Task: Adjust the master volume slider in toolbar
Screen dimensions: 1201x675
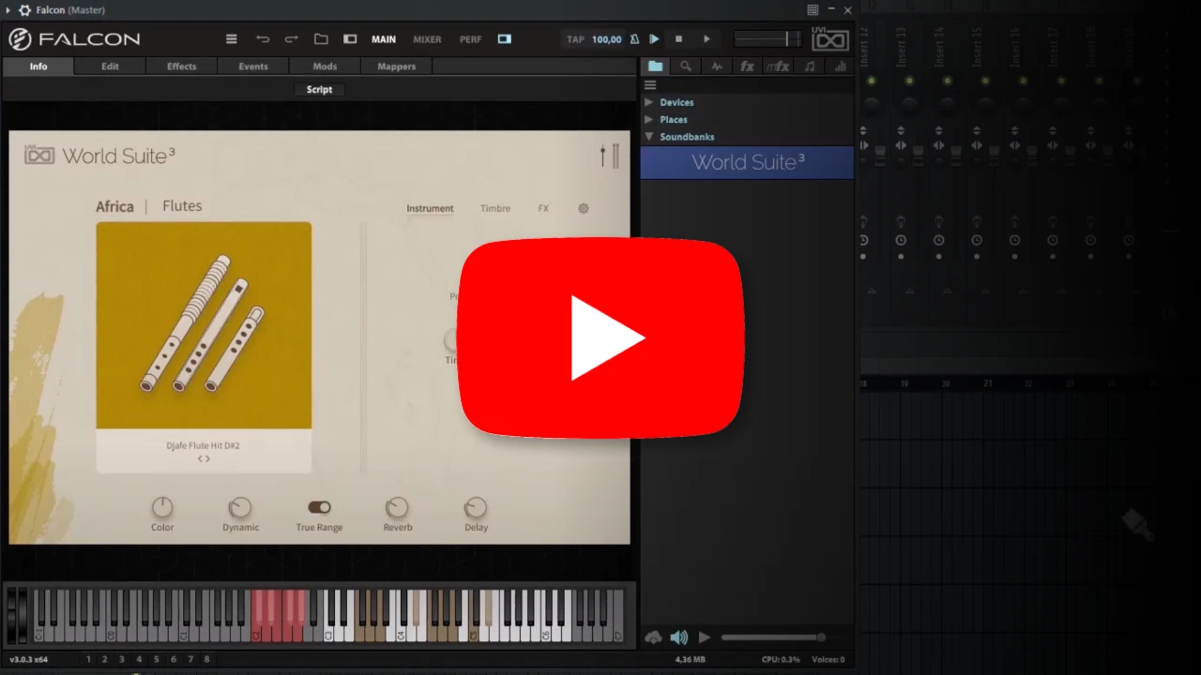Action: pyautogui.click(x=768, y=39)
